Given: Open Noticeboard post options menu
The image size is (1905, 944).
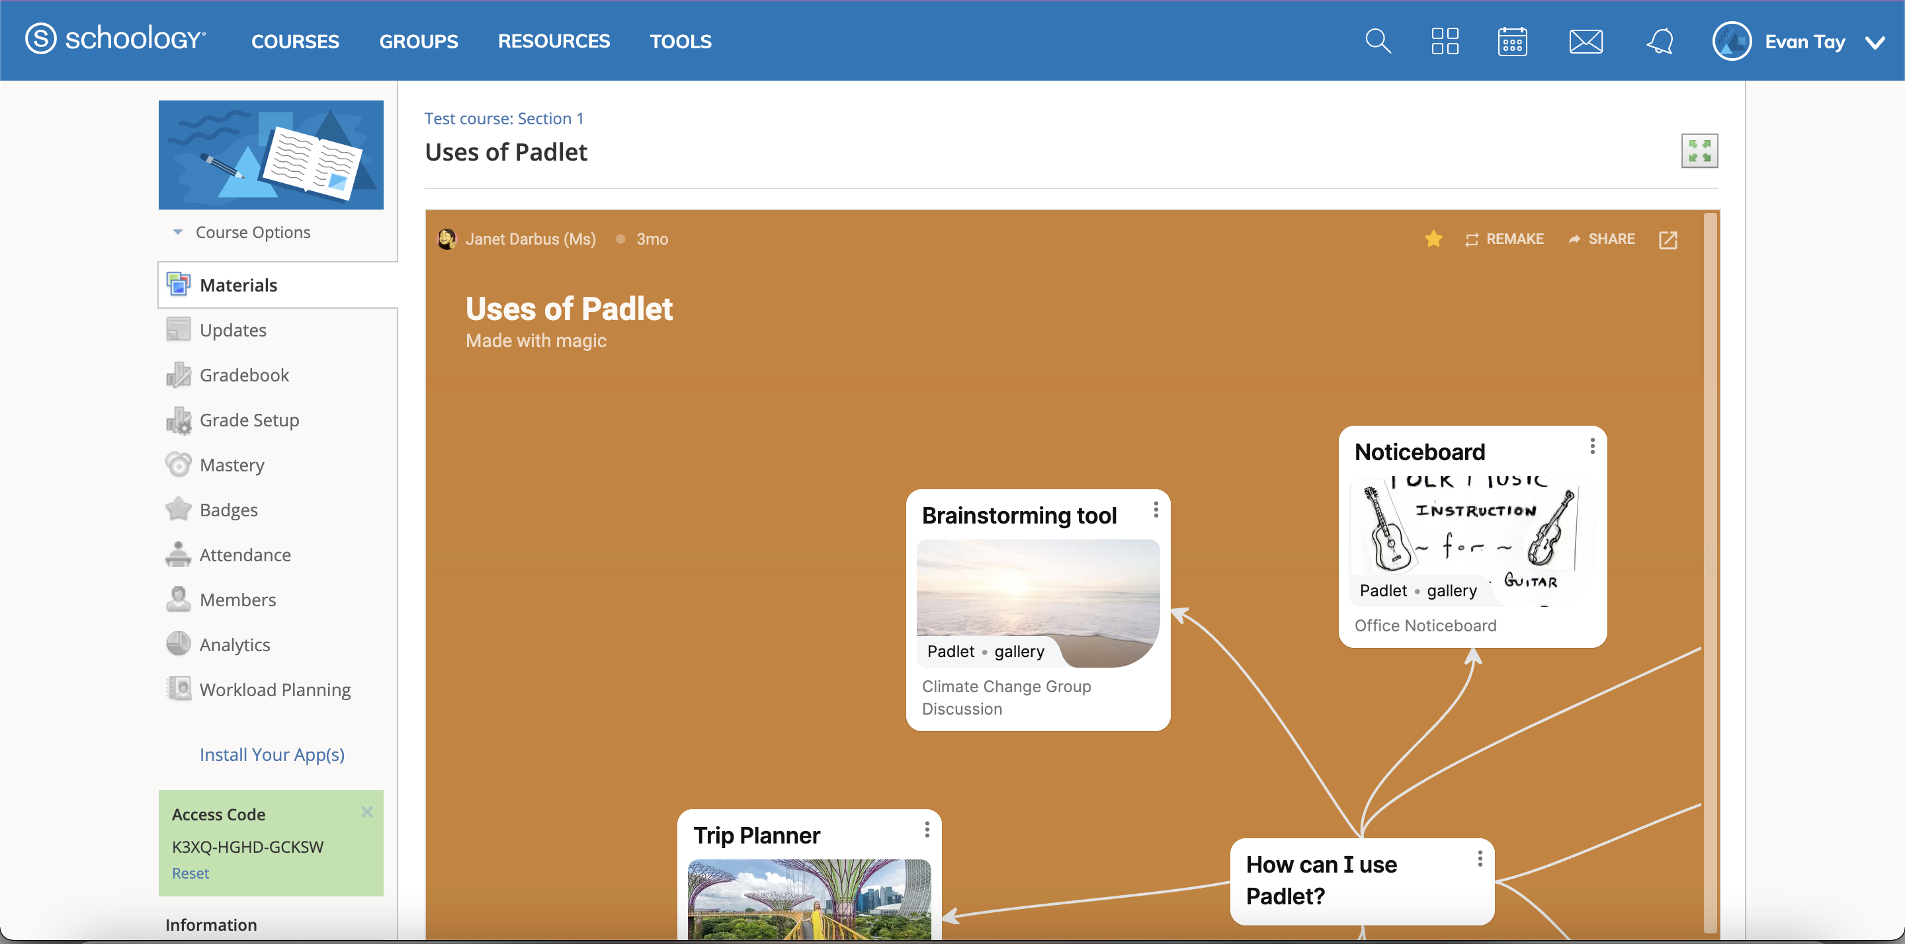Looking at the screenshot, I should click(x=1591, y=446).
